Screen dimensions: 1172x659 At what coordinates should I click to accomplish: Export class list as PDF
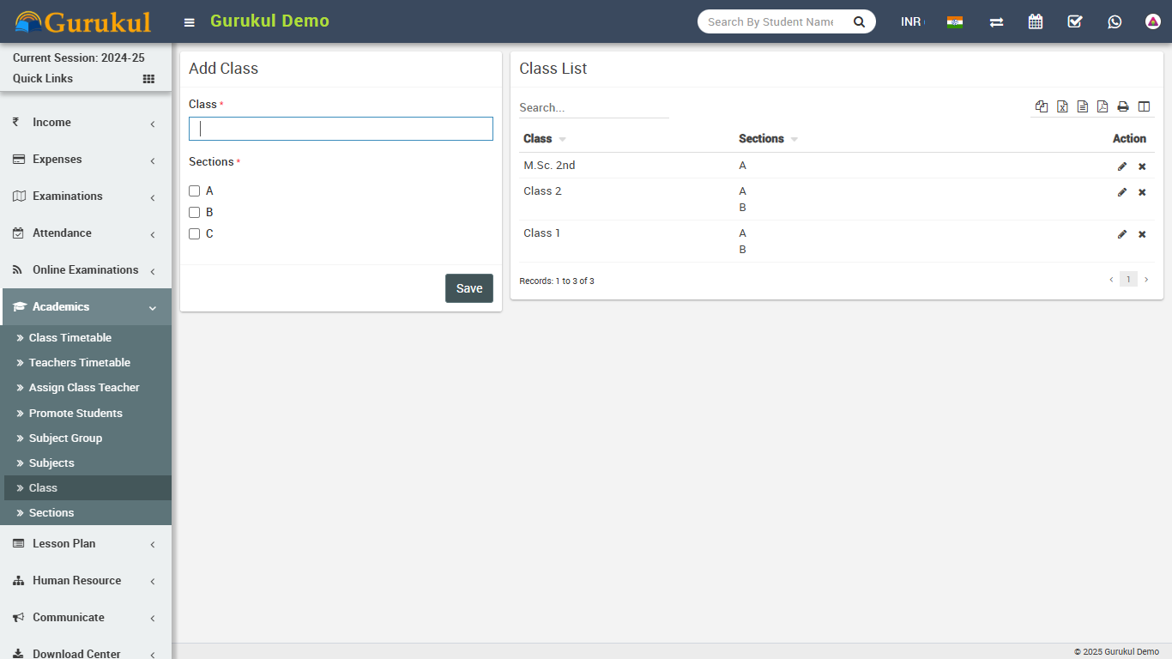(1103, 106)
